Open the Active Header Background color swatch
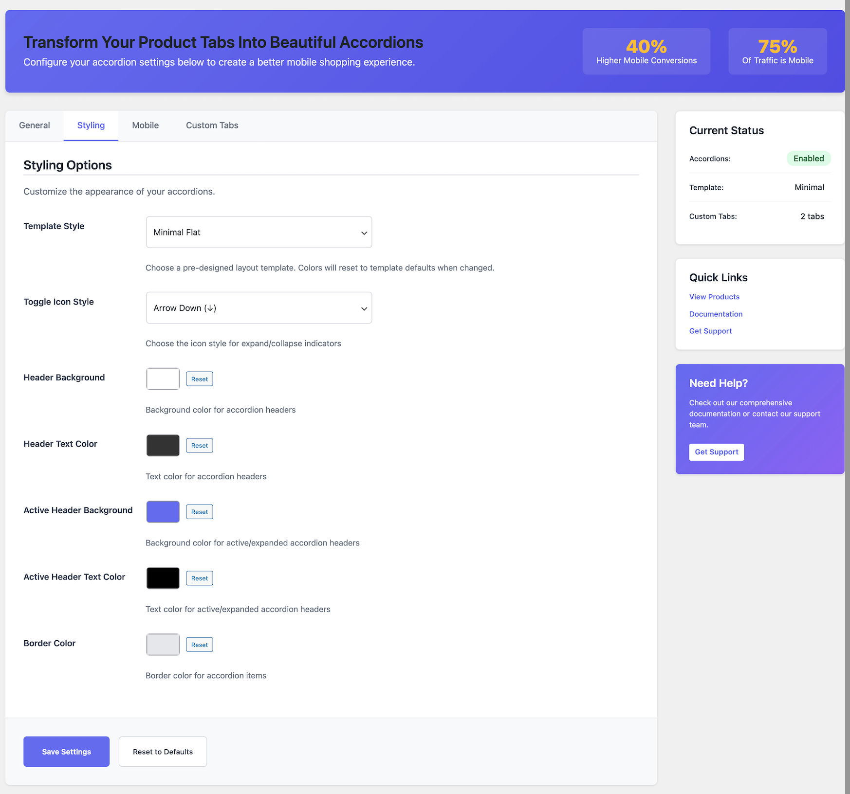This screenshot has width=850, height=794. [x=163, y=512]
